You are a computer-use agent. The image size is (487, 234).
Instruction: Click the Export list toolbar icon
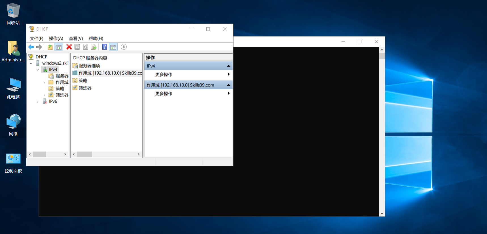point(94,47)
